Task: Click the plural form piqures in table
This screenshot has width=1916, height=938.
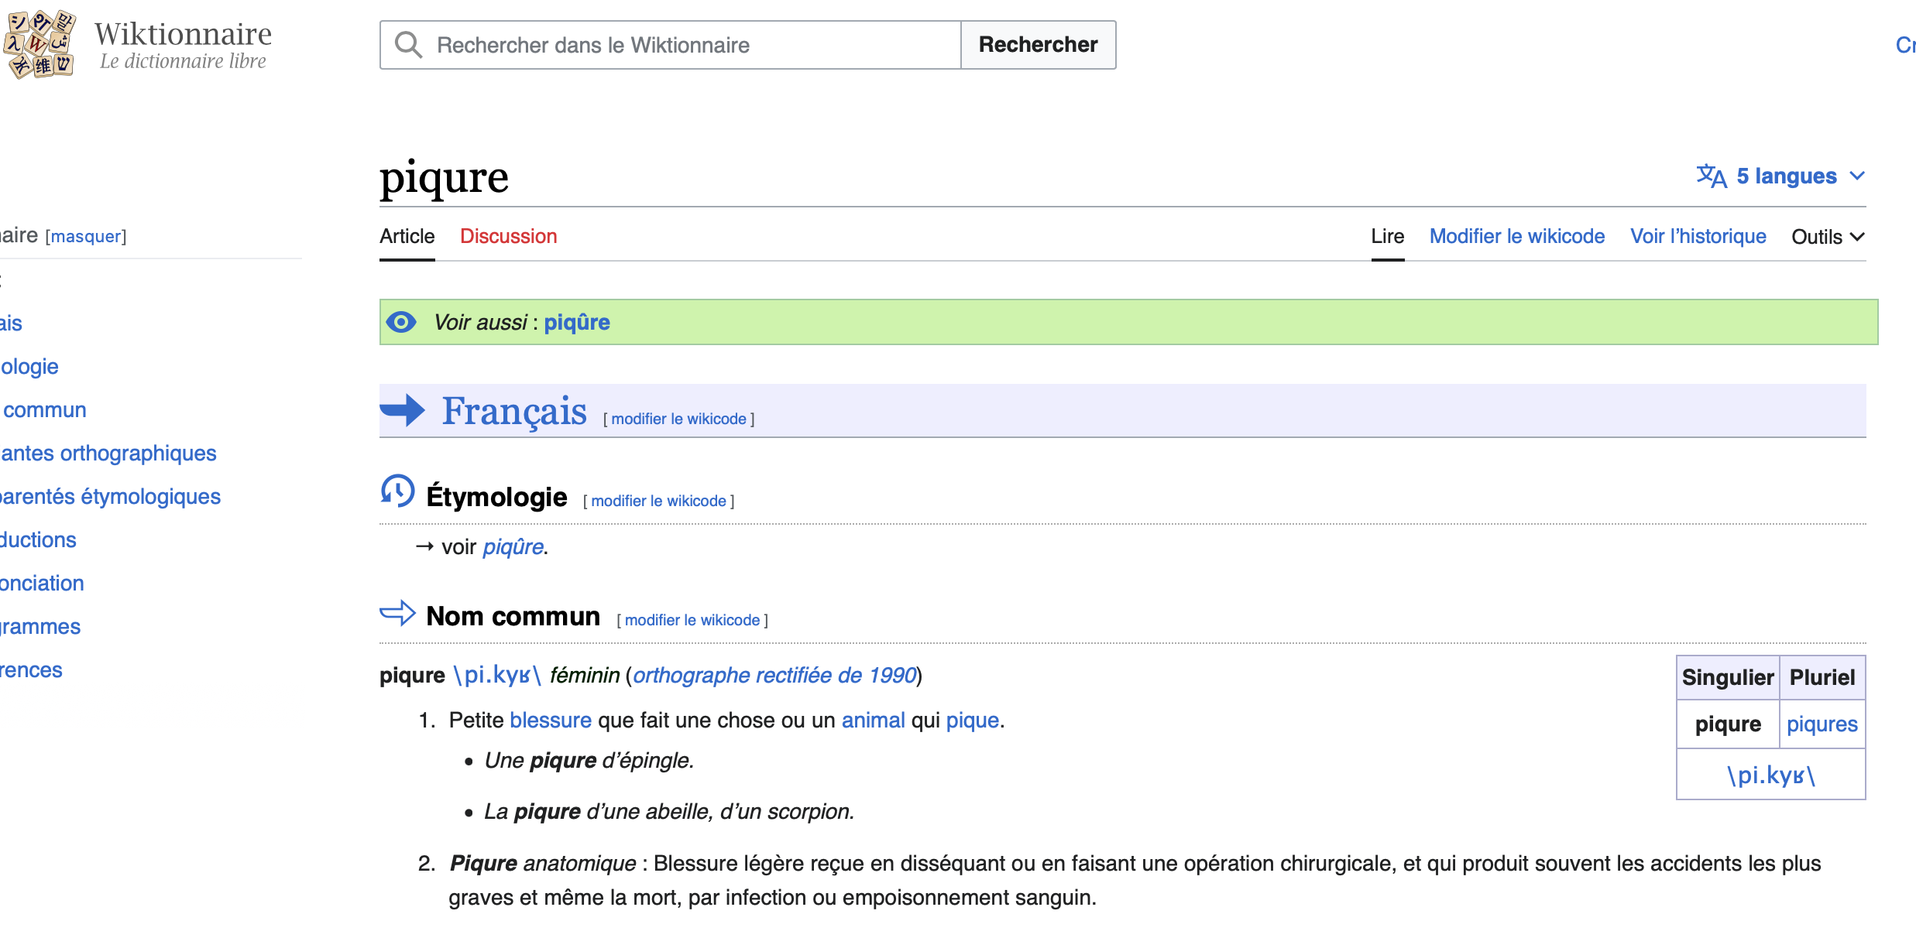Action: (1822, 724)
